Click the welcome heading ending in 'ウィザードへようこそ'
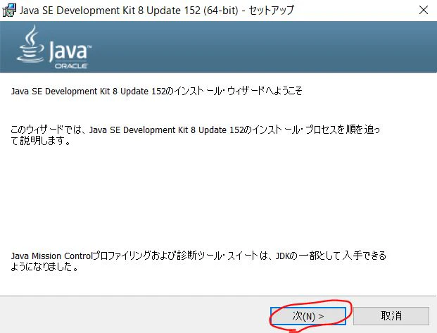This screenshot has height=333, width=437. click(156, 92)
